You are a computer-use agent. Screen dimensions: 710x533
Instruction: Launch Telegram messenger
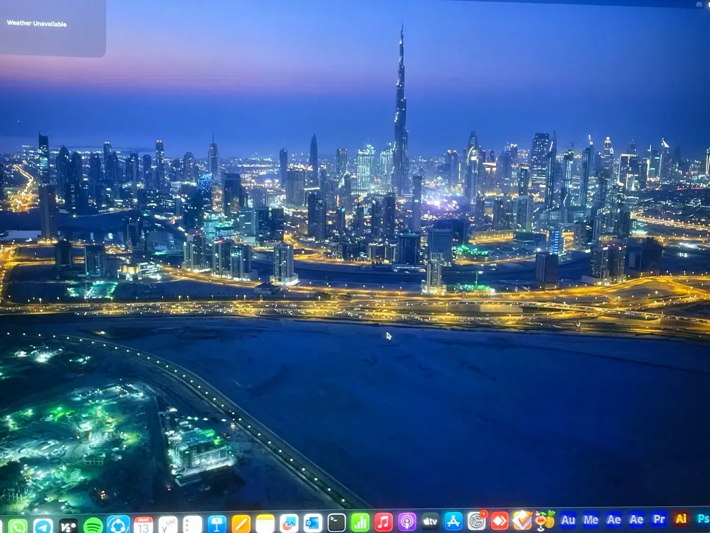[43, 525]
